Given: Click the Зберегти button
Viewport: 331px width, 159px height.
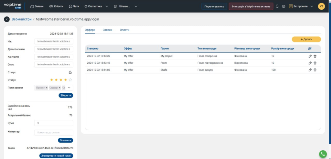Looking at the screenshot, I should click(x=66, y=96).
